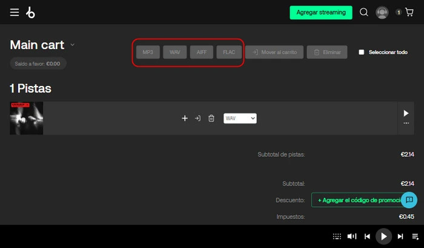
Task: Expand the Main cart dropdown chevron
Action: pos(73,45)
